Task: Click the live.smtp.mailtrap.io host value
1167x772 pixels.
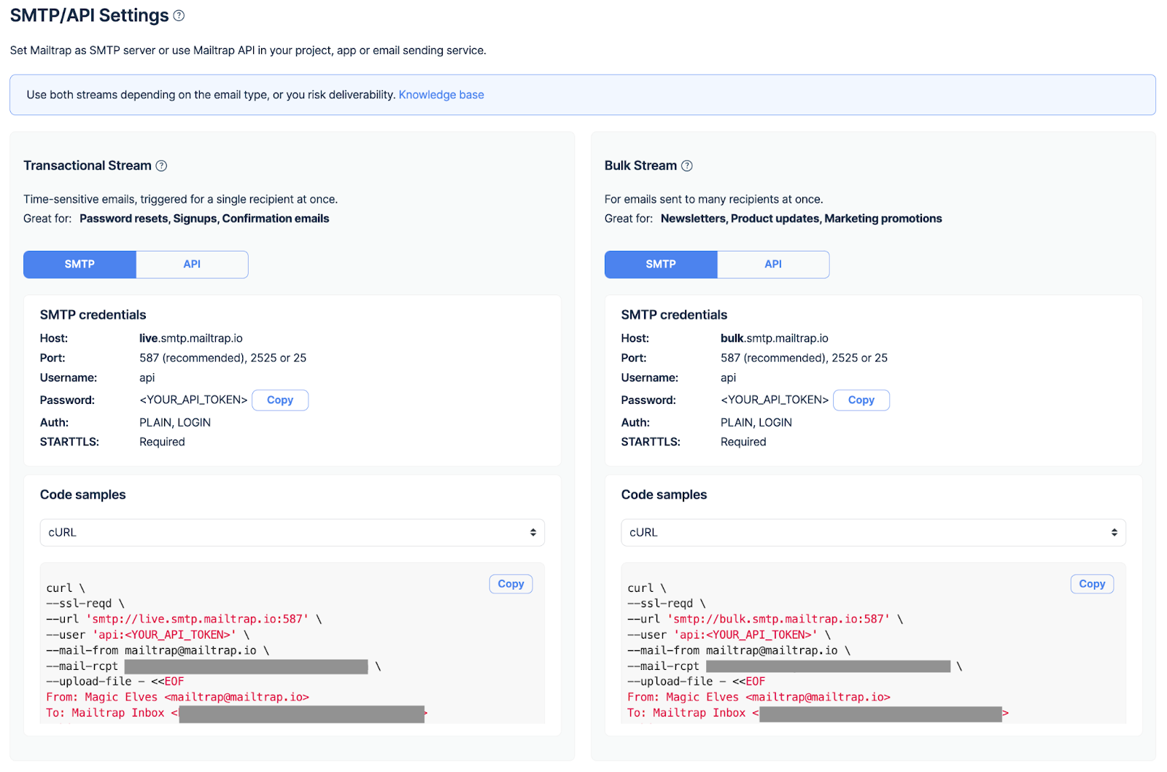Action: coord(191,338)
